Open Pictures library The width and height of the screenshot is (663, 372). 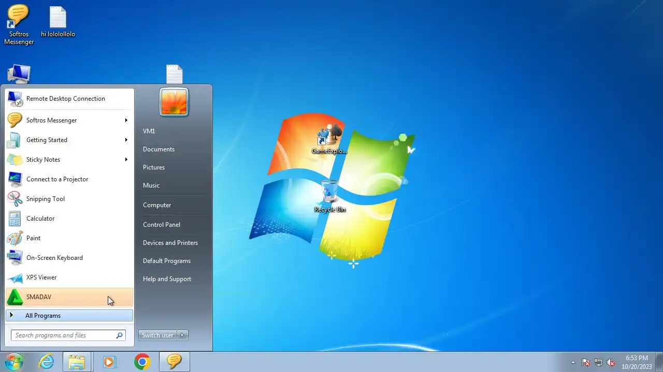click(x=154, y=167)
